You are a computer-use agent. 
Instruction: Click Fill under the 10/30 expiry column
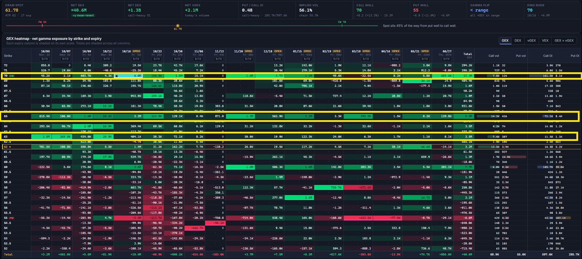[178, 59]
